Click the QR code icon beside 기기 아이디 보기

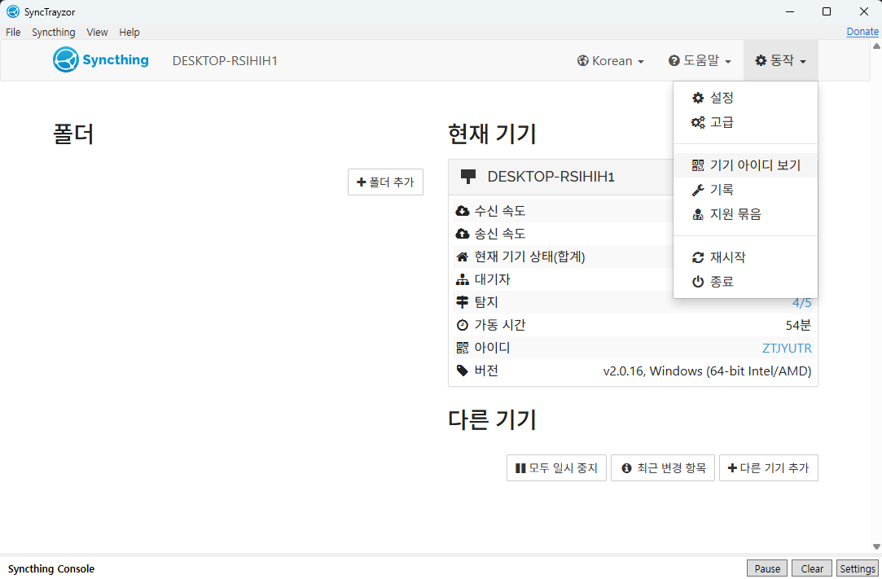pyautogui.click(x=698, y=165)
